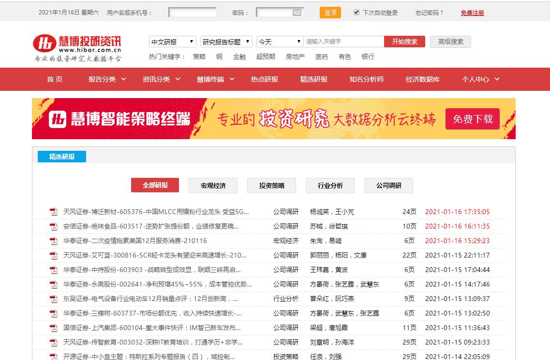Open the PDF icon beside the 传智教育 report
Viewport: 550px width, 360px height.
(x=53, y=342)
